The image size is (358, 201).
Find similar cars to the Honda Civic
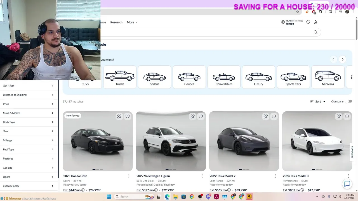coord(119,116)
